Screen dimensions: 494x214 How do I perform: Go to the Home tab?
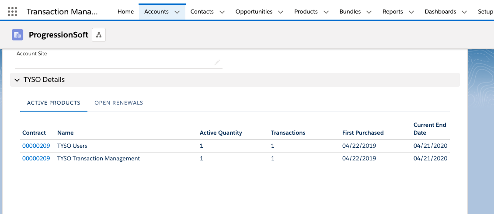[x=125, y=12]
